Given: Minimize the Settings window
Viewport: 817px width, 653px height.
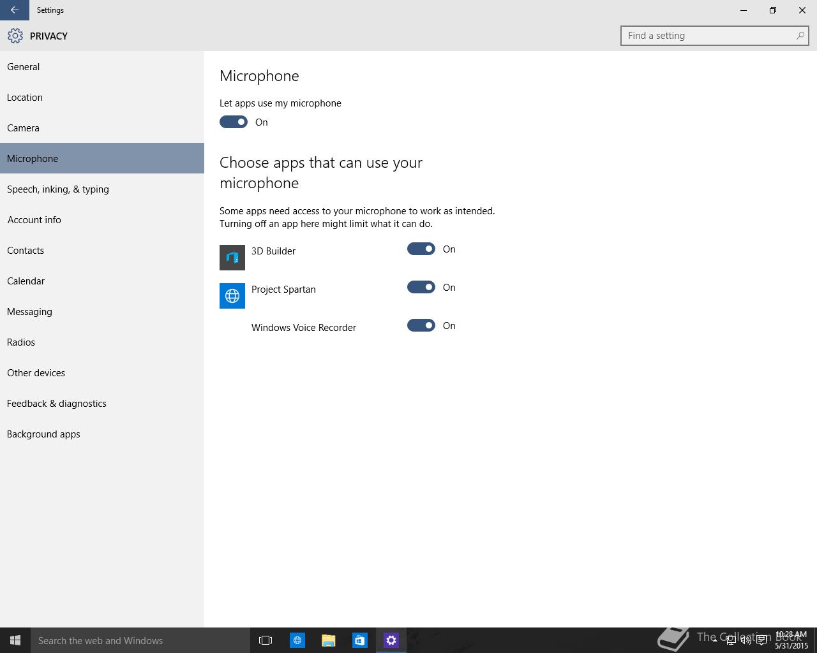Looking at the screenshot, I should pyautogui.click(x=744, y=10).
